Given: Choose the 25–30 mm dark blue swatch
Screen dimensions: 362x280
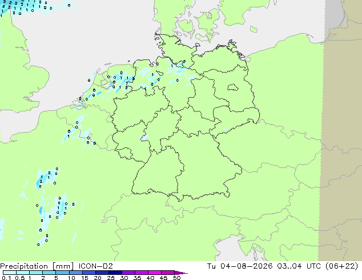Looking at the screenshot, I should click(x=115, y=273).
